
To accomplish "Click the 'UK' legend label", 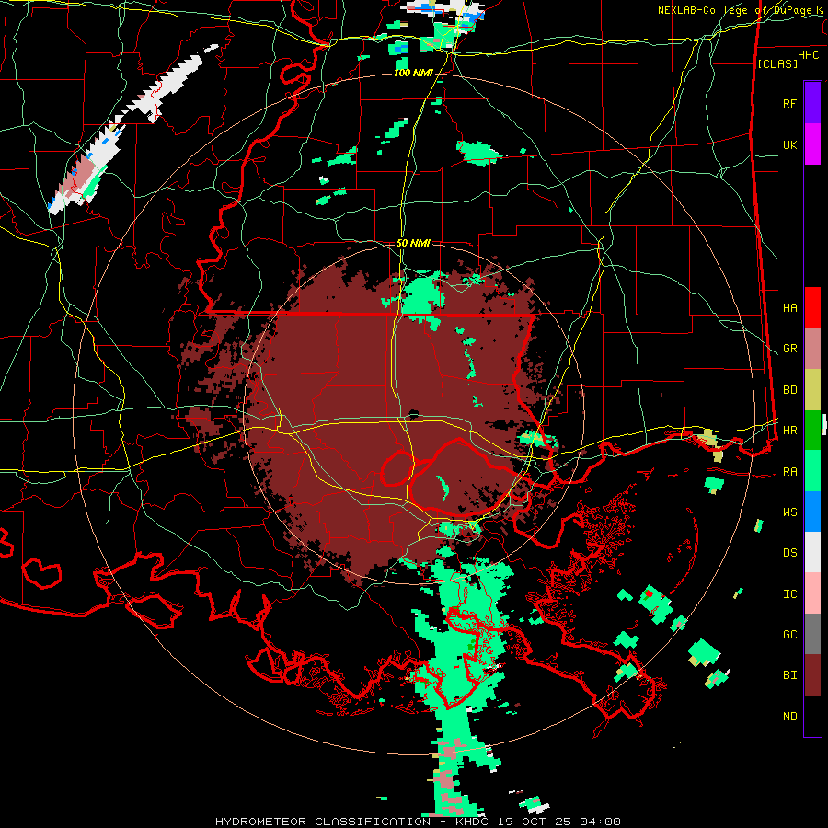I will (789, 144).
